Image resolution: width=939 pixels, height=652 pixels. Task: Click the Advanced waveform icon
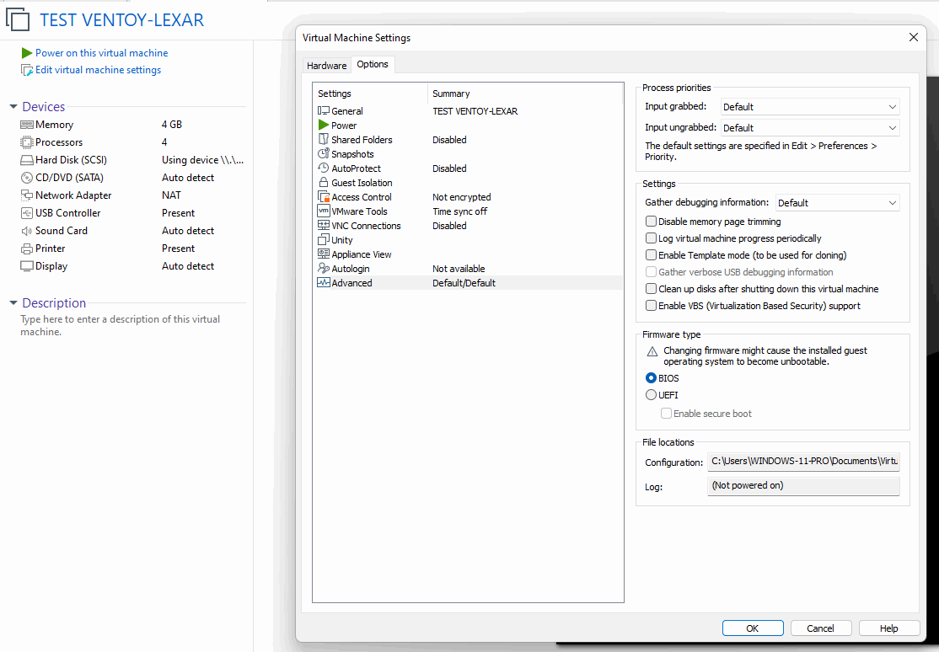click(x=324, y=282)
